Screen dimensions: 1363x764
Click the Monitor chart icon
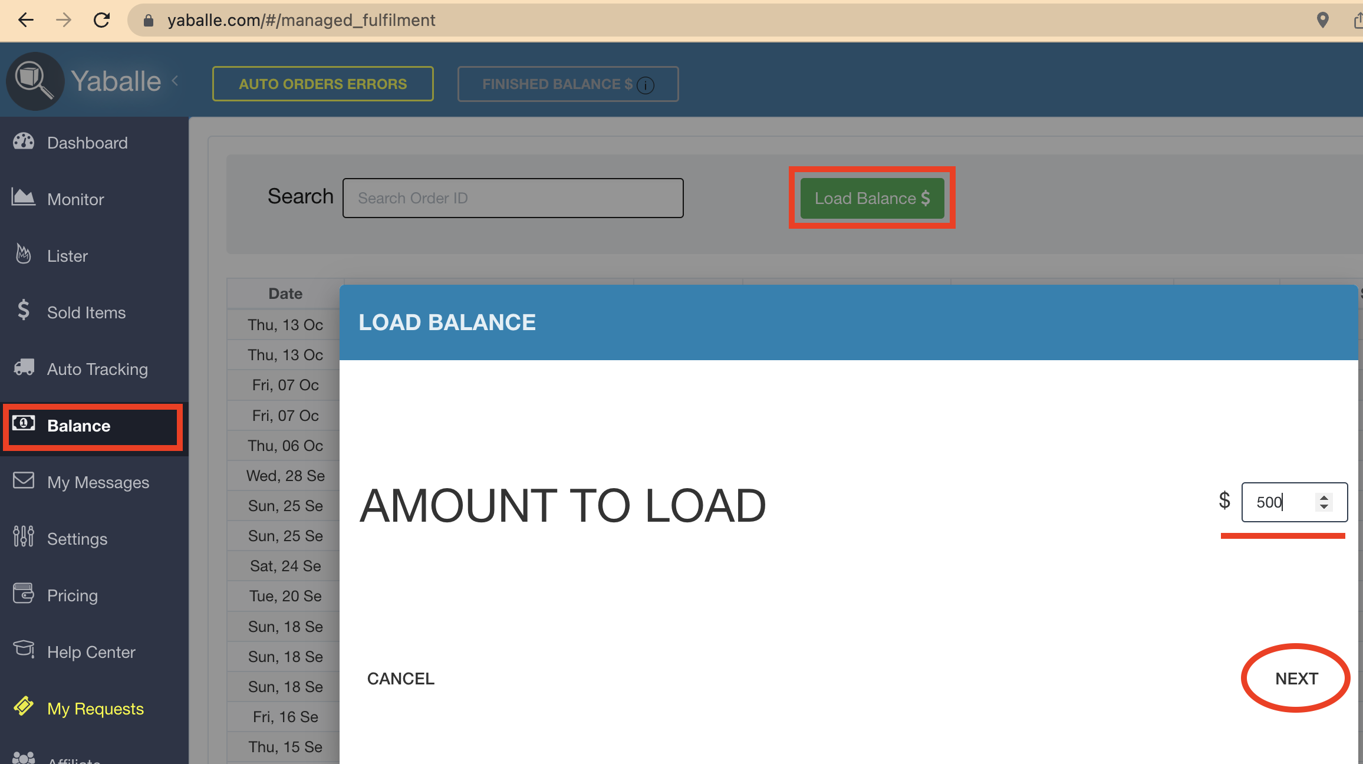(24, 197)
